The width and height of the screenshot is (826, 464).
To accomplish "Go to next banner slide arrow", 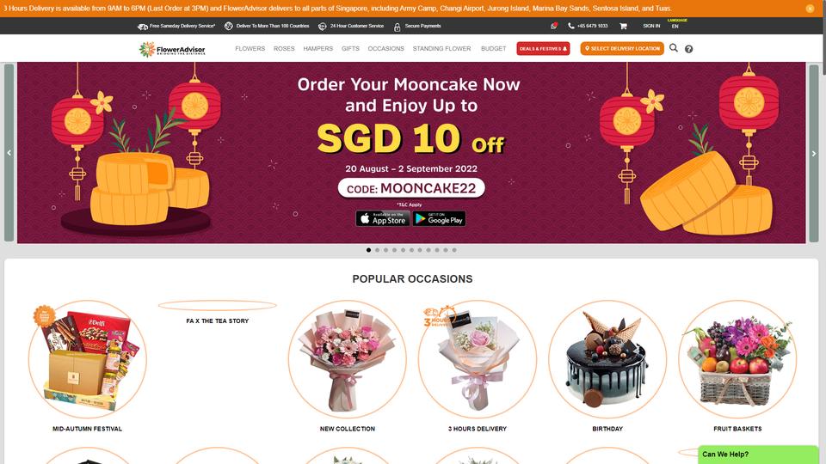I will (814, 154).
